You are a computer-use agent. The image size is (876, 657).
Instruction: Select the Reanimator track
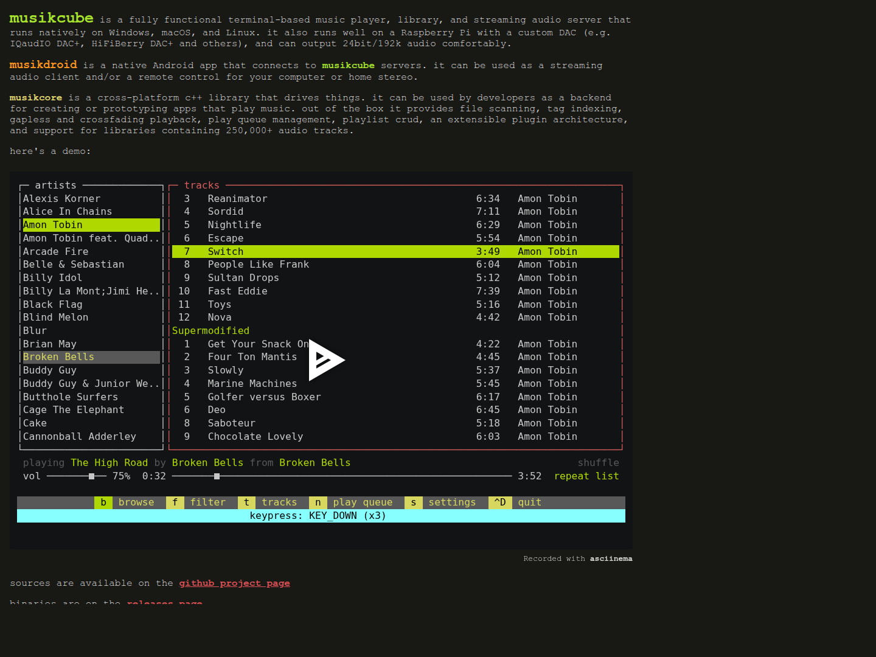point(395,199)
